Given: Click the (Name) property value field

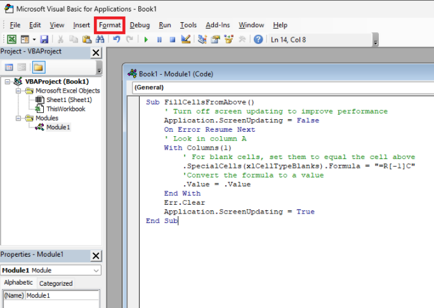Looking at the screenshot, I should tap(62, 295).
